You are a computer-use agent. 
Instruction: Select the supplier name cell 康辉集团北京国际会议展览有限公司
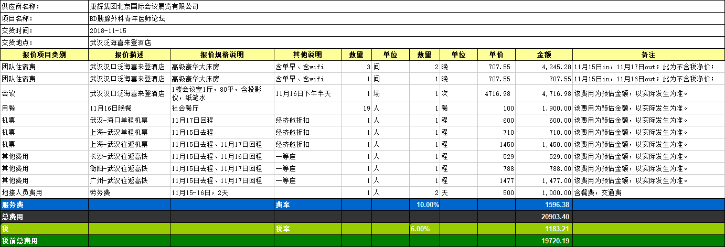pyautogui.click(x=144, y=6)
